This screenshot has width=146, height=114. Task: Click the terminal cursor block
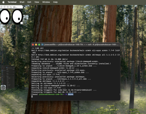pos(32,97)
